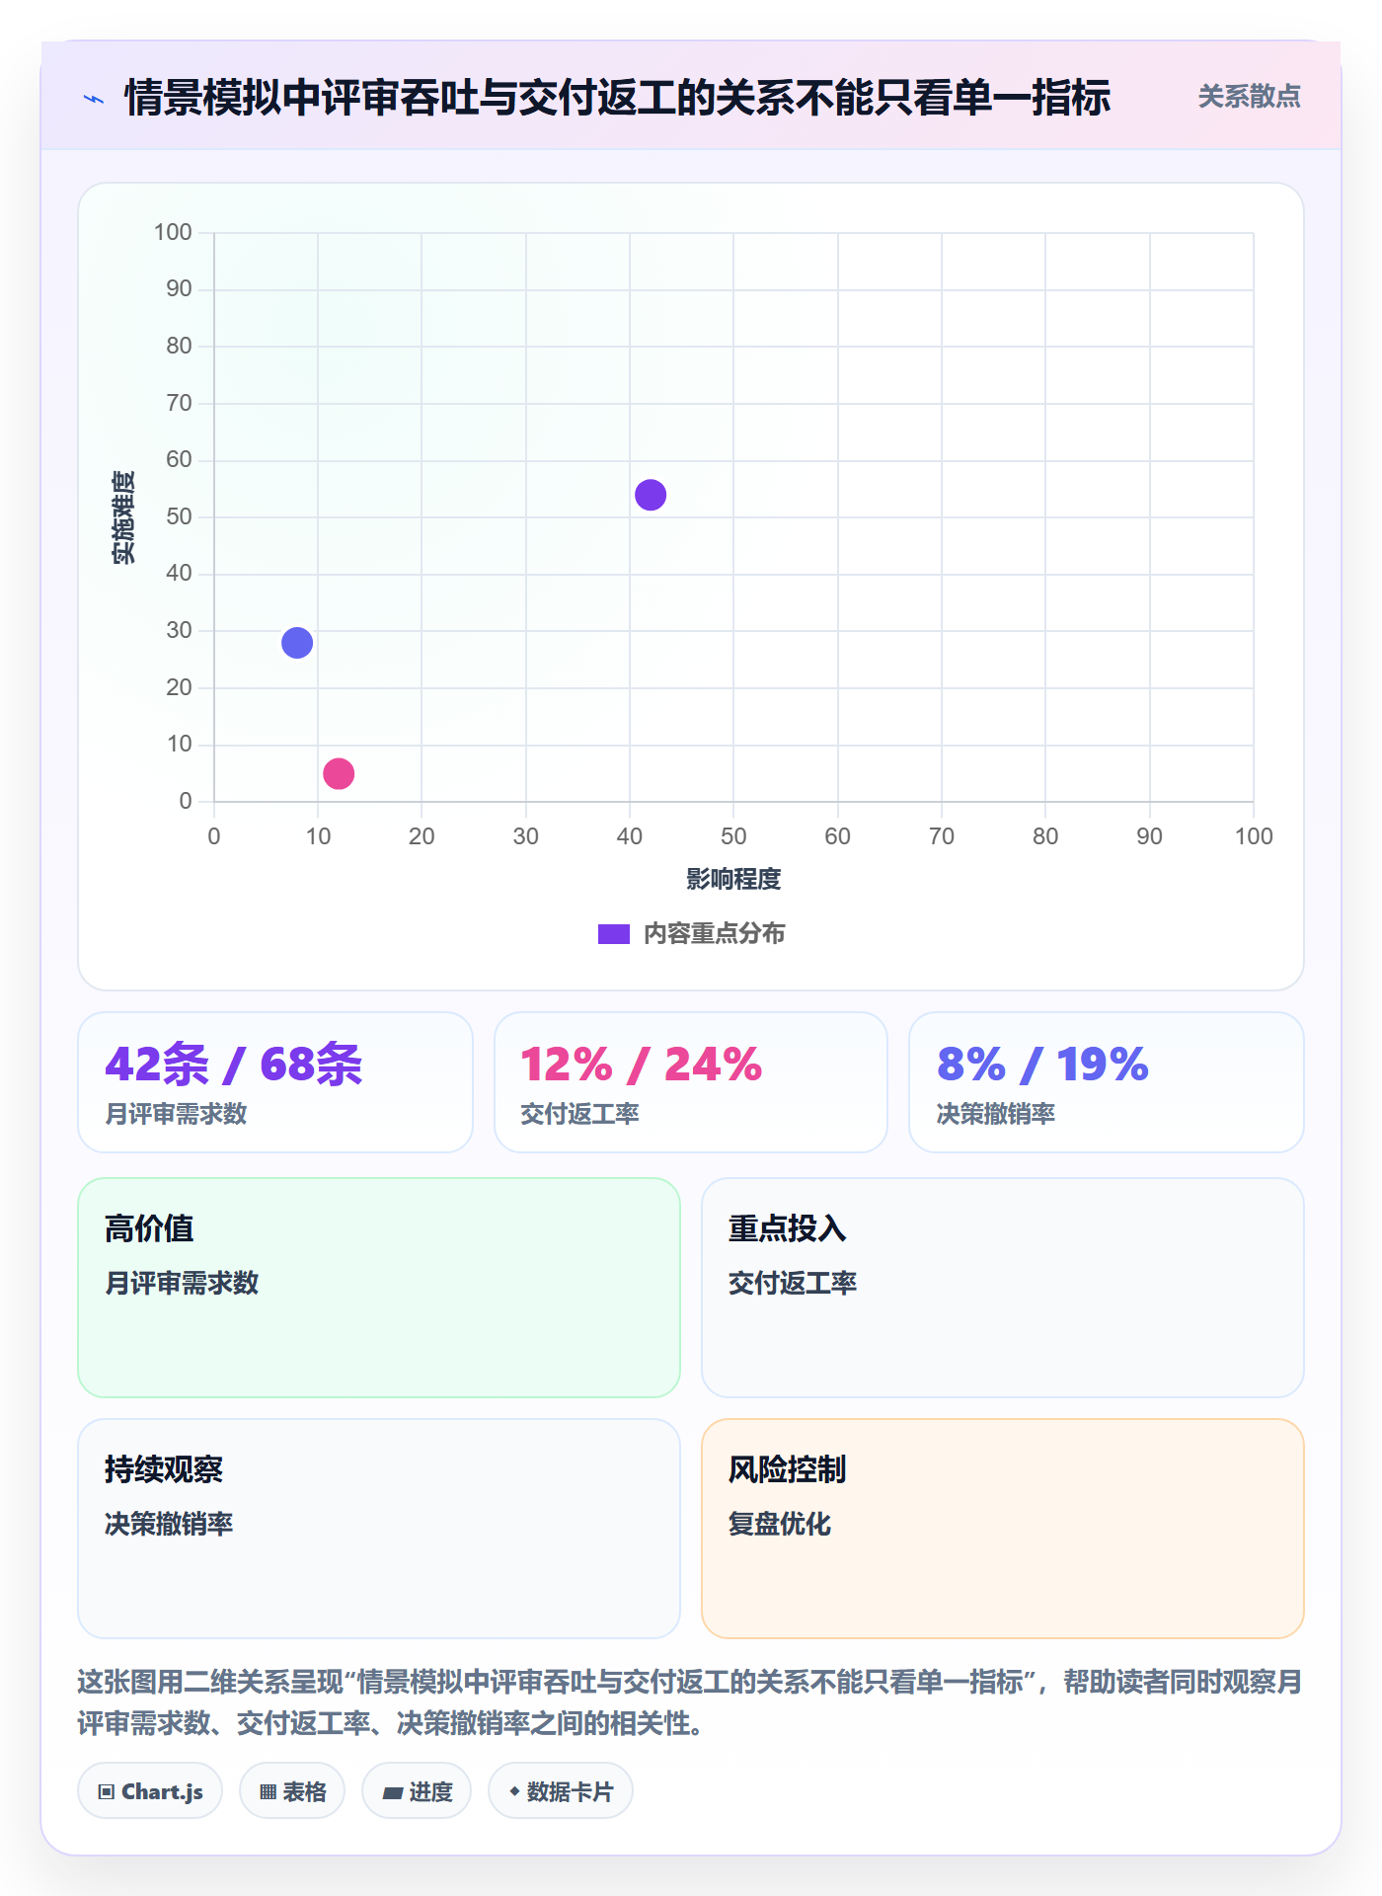The height and width of the screenshot is (1896, 1382).
Task: Click the Chart.js tag chip
Action: click(x=150, y=1791)
